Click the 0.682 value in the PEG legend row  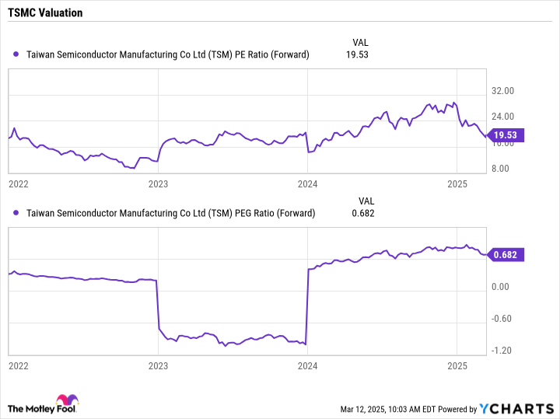363,213
